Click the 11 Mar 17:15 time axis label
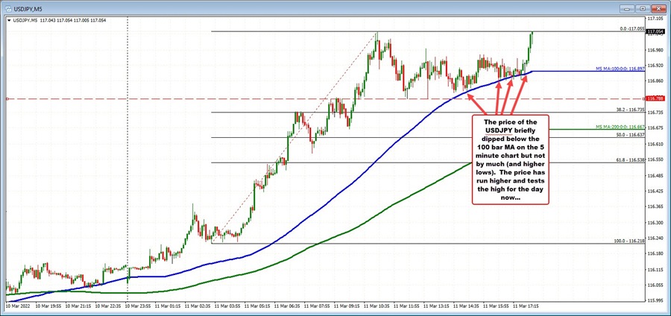The height and width of the screenshot is (316, 671). coord(526,306)
